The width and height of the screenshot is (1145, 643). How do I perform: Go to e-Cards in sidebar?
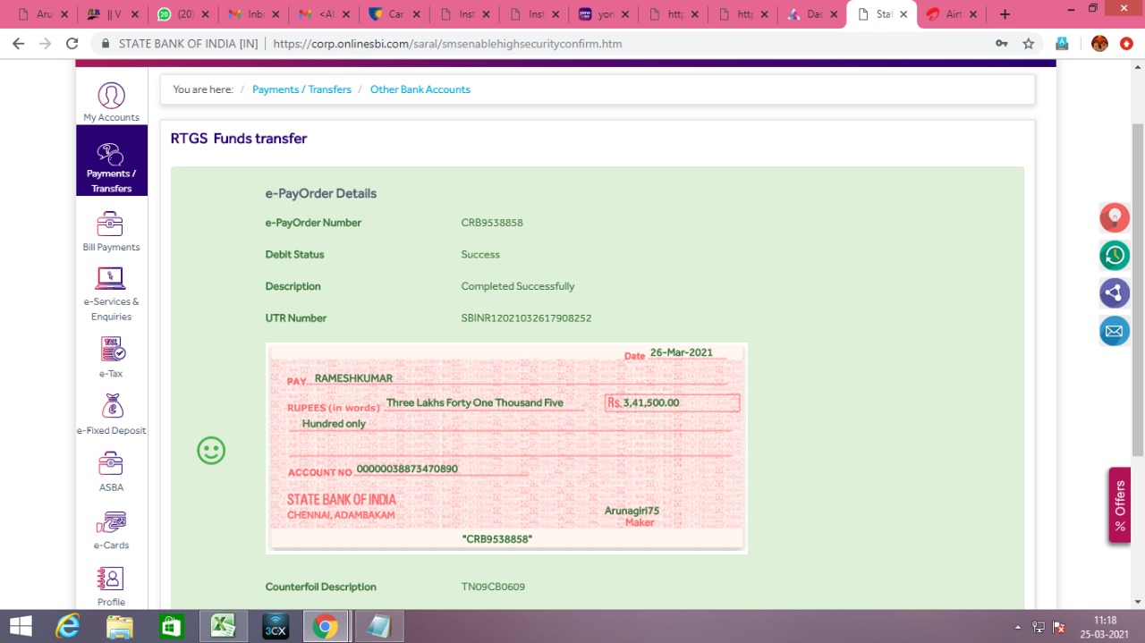click(111, 529)
